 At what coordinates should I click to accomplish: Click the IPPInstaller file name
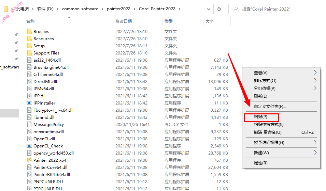click(44, 103)
